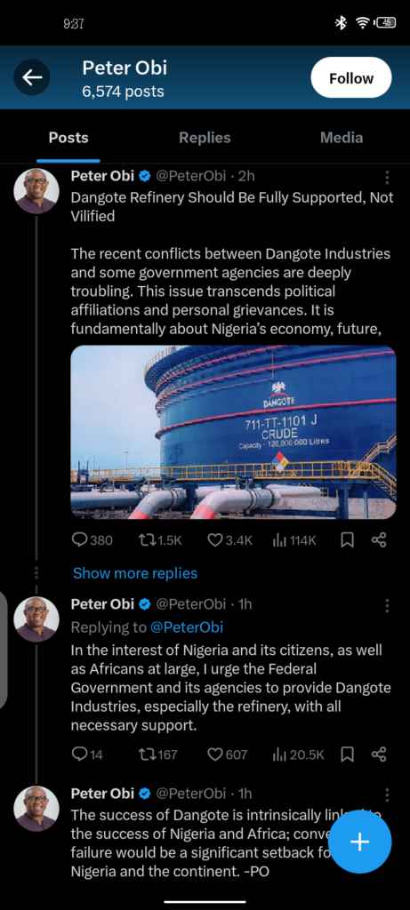The height and width of the screenshot is (910, 410).
Task: Select the Posts tab
Action: coord(68,138)
